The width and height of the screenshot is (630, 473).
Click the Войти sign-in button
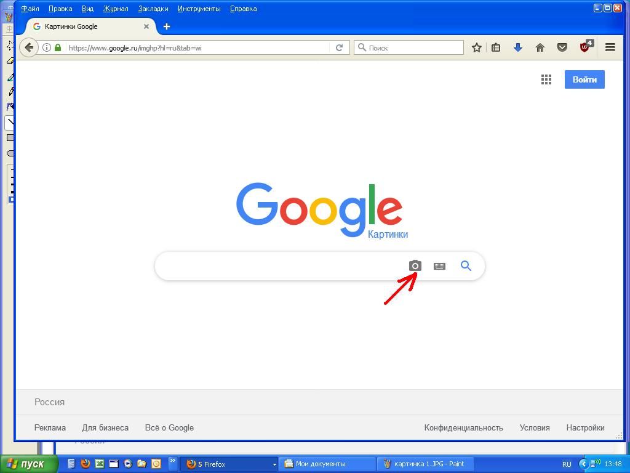pyautogui.click(x=584, y=79)
